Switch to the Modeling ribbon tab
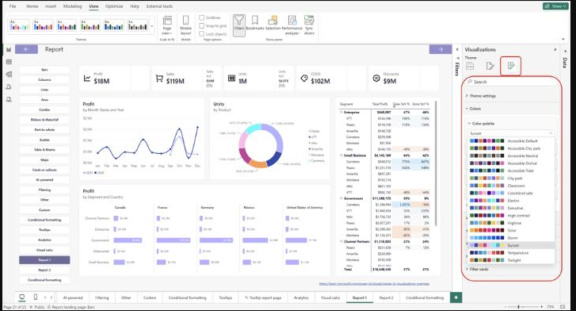576x311 pixels. click(x=72, y=6)
